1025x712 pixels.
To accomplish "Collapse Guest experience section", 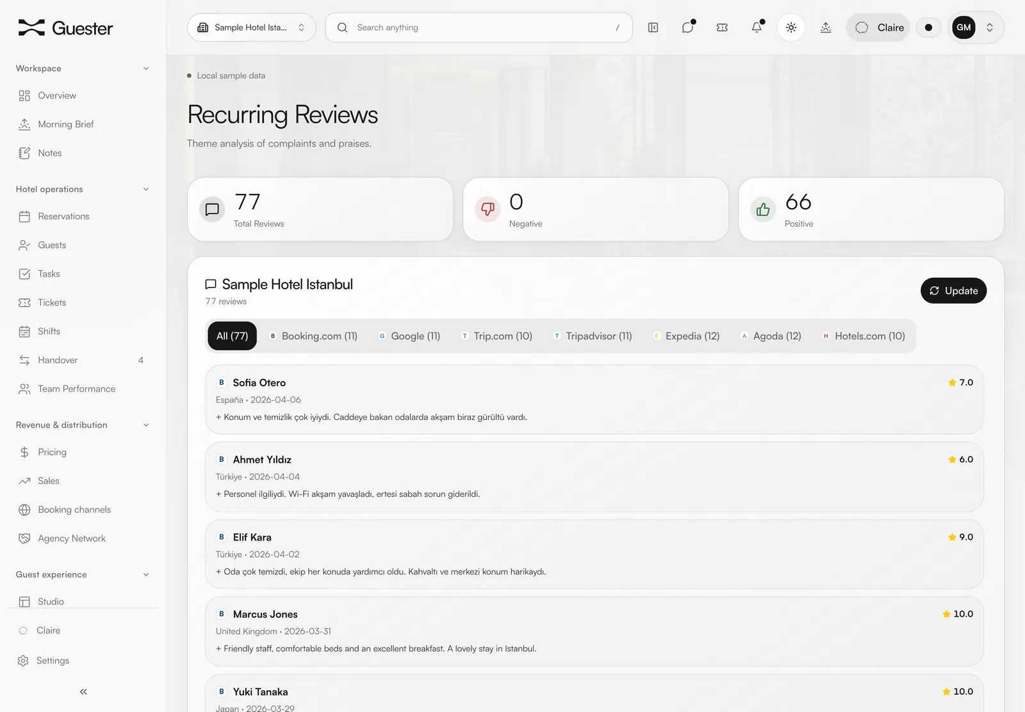I will point(83,575).
